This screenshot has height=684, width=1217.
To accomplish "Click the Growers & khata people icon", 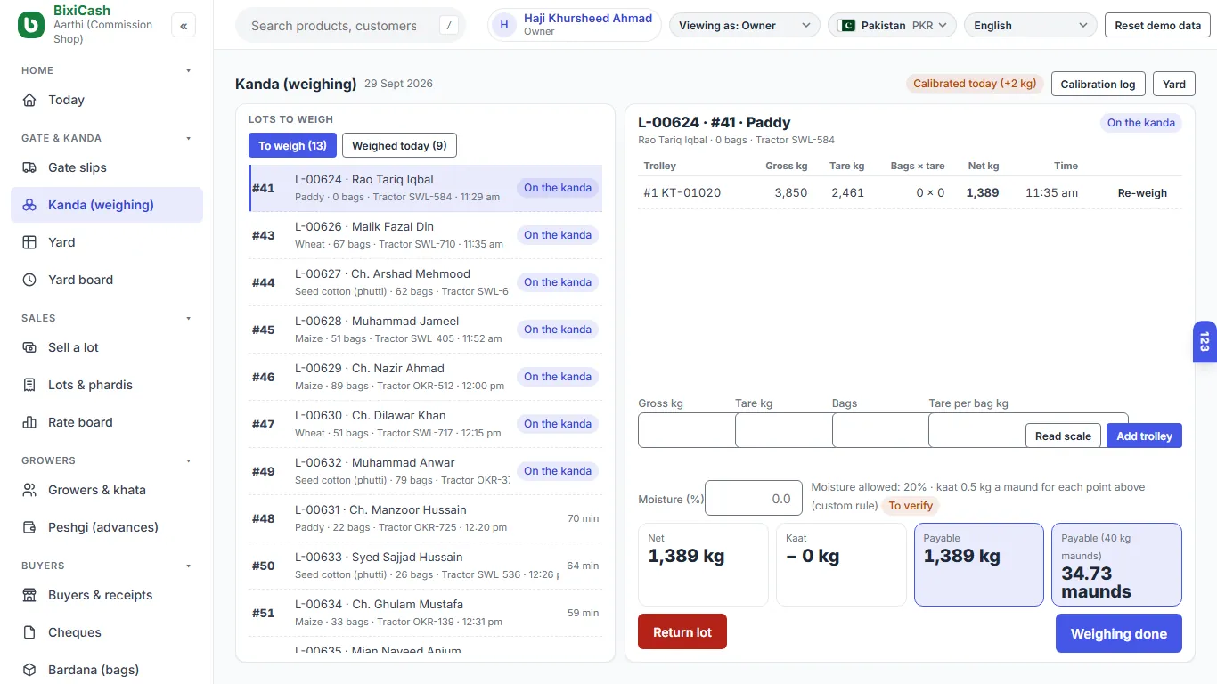I will tap(29, 490).
